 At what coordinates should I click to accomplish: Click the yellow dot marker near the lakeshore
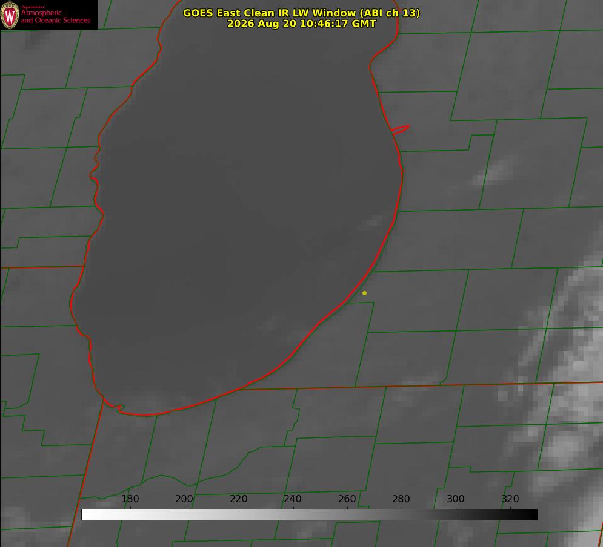(x=364, y=293)
